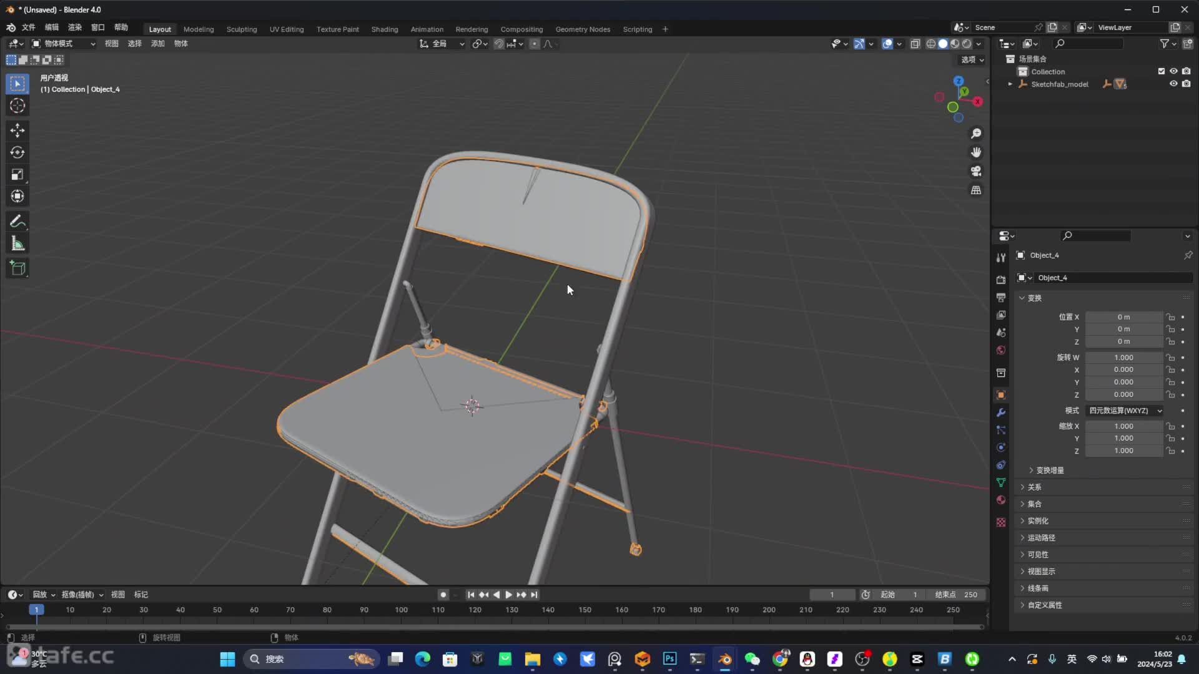Click the end frame 250 field

pyautogui.click(x=957, y=595)
